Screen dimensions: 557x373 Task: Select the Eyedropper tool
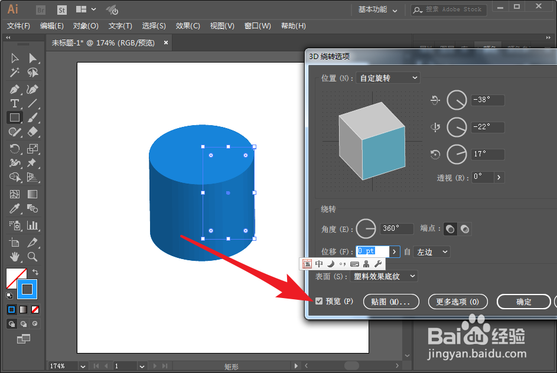click(x=15, y=208)
